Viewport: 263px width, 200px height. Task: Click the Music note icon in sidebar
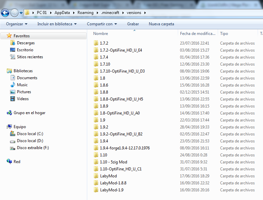pyautogui.click(x=13, y=85)
